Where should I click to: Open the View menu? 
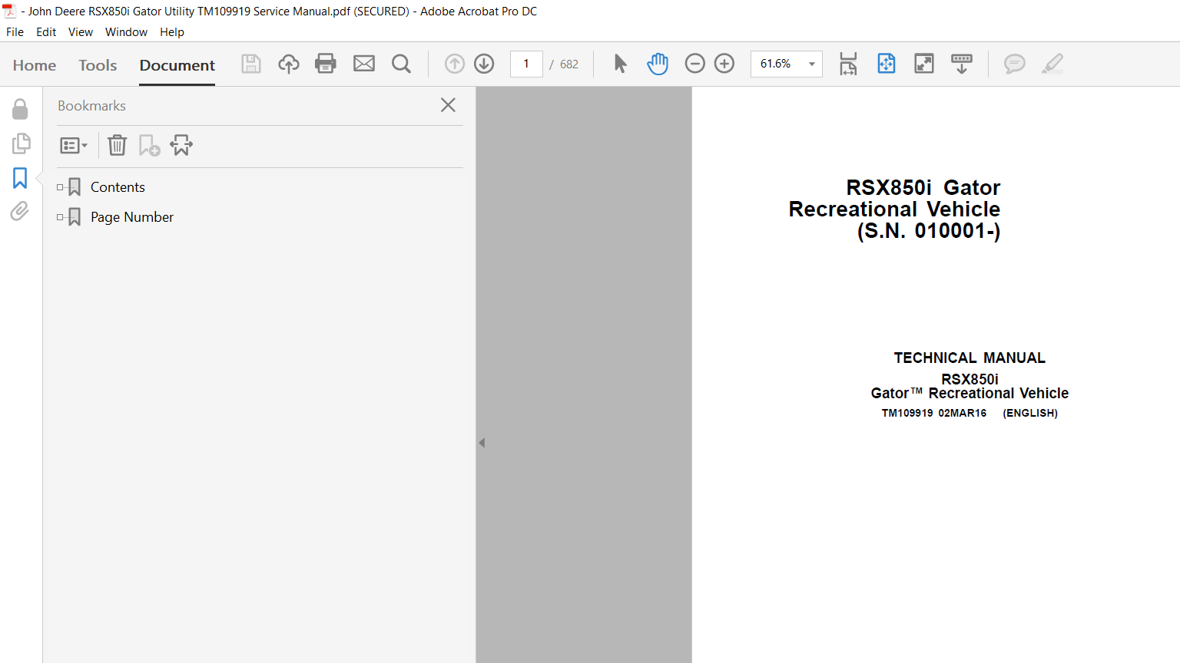(x=81, y=32)
